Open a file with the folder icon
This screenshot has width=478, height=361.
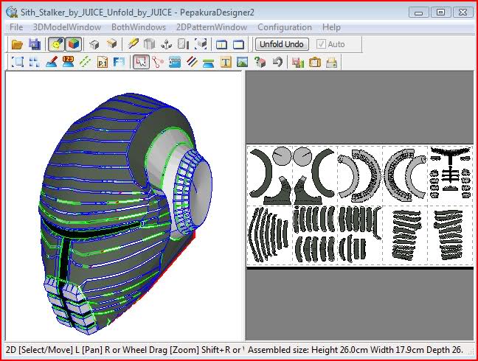(x=17, y=44)
